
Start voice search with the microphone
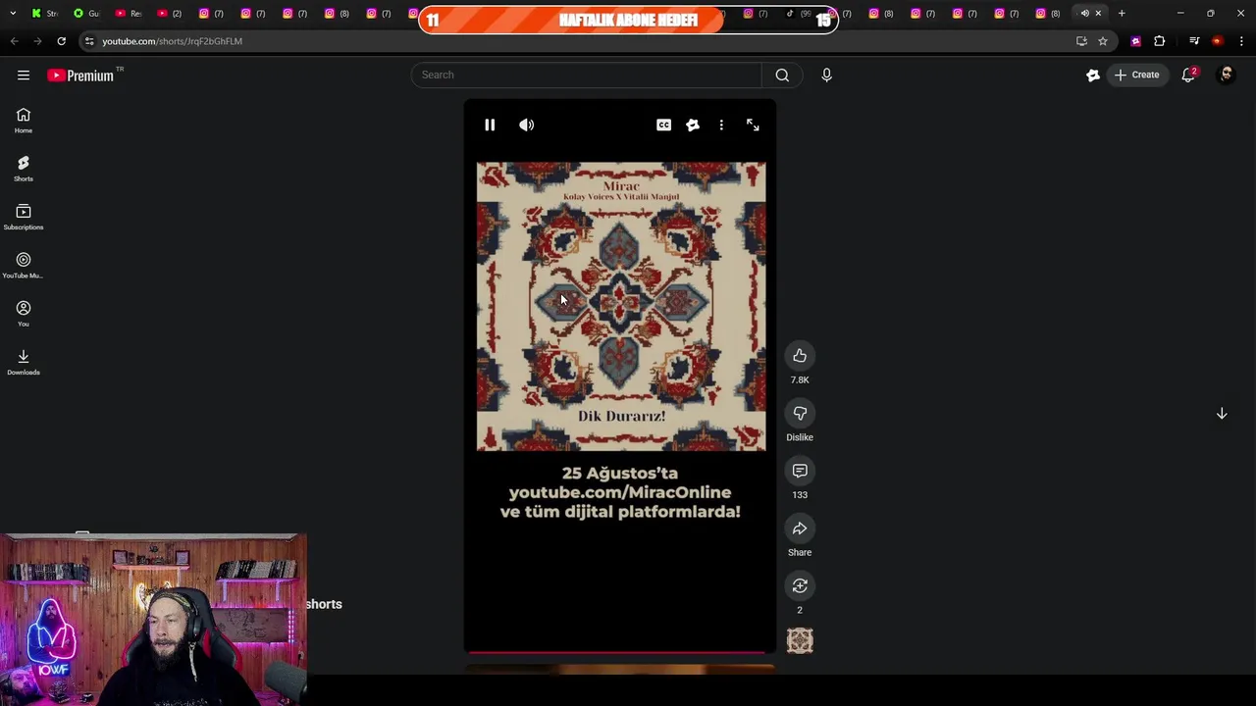coord(826,75)
